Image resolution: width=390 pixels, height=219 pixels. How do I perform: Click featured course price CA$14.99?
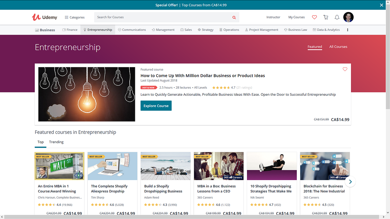(340, 119)
